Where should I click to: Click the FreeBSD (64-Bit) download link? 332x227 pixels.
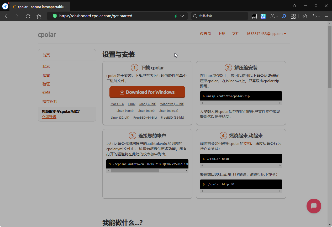coord(145,118)
